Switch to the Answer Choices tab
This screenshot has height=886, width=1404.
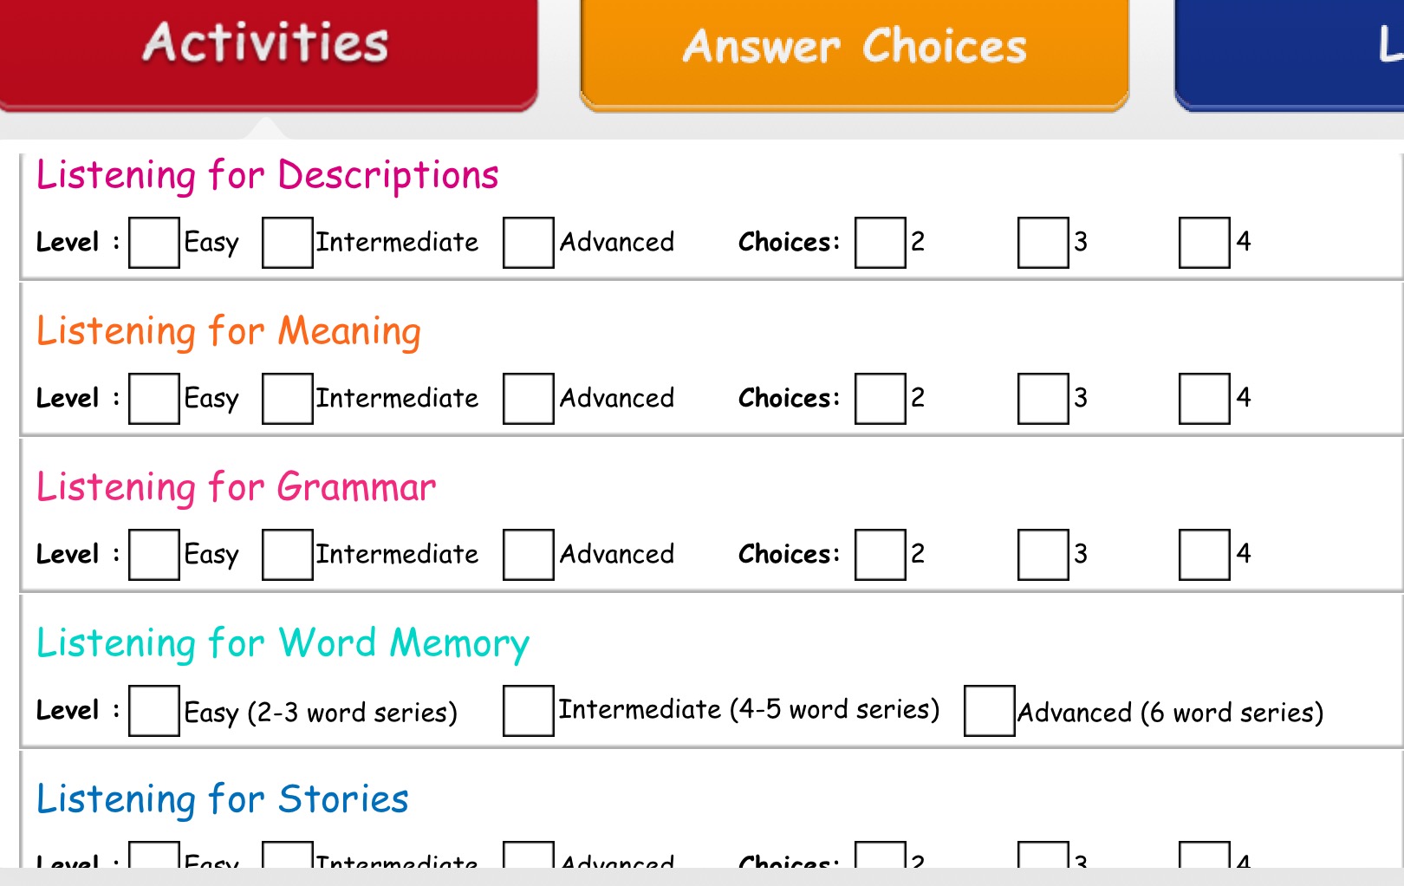(855, 48)
